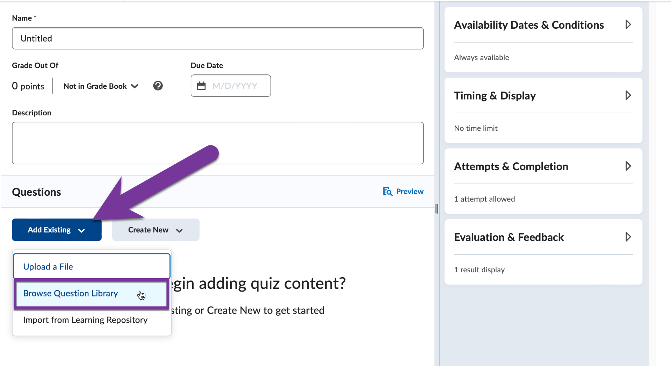671x366 pixels.
Task: Select Upload a File
Action: tap(48, 266)
